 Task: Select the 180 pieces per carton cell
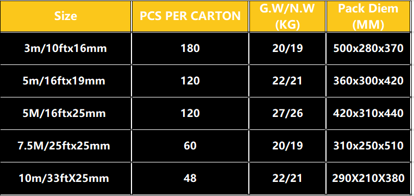(190, 49)
